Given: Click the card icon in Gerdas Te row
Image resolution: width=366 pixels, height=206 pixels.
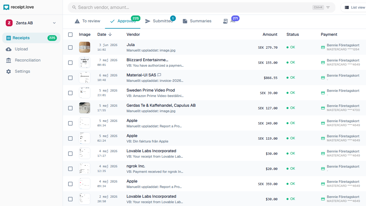Looking at the screenshot, I should pos(323,108).
